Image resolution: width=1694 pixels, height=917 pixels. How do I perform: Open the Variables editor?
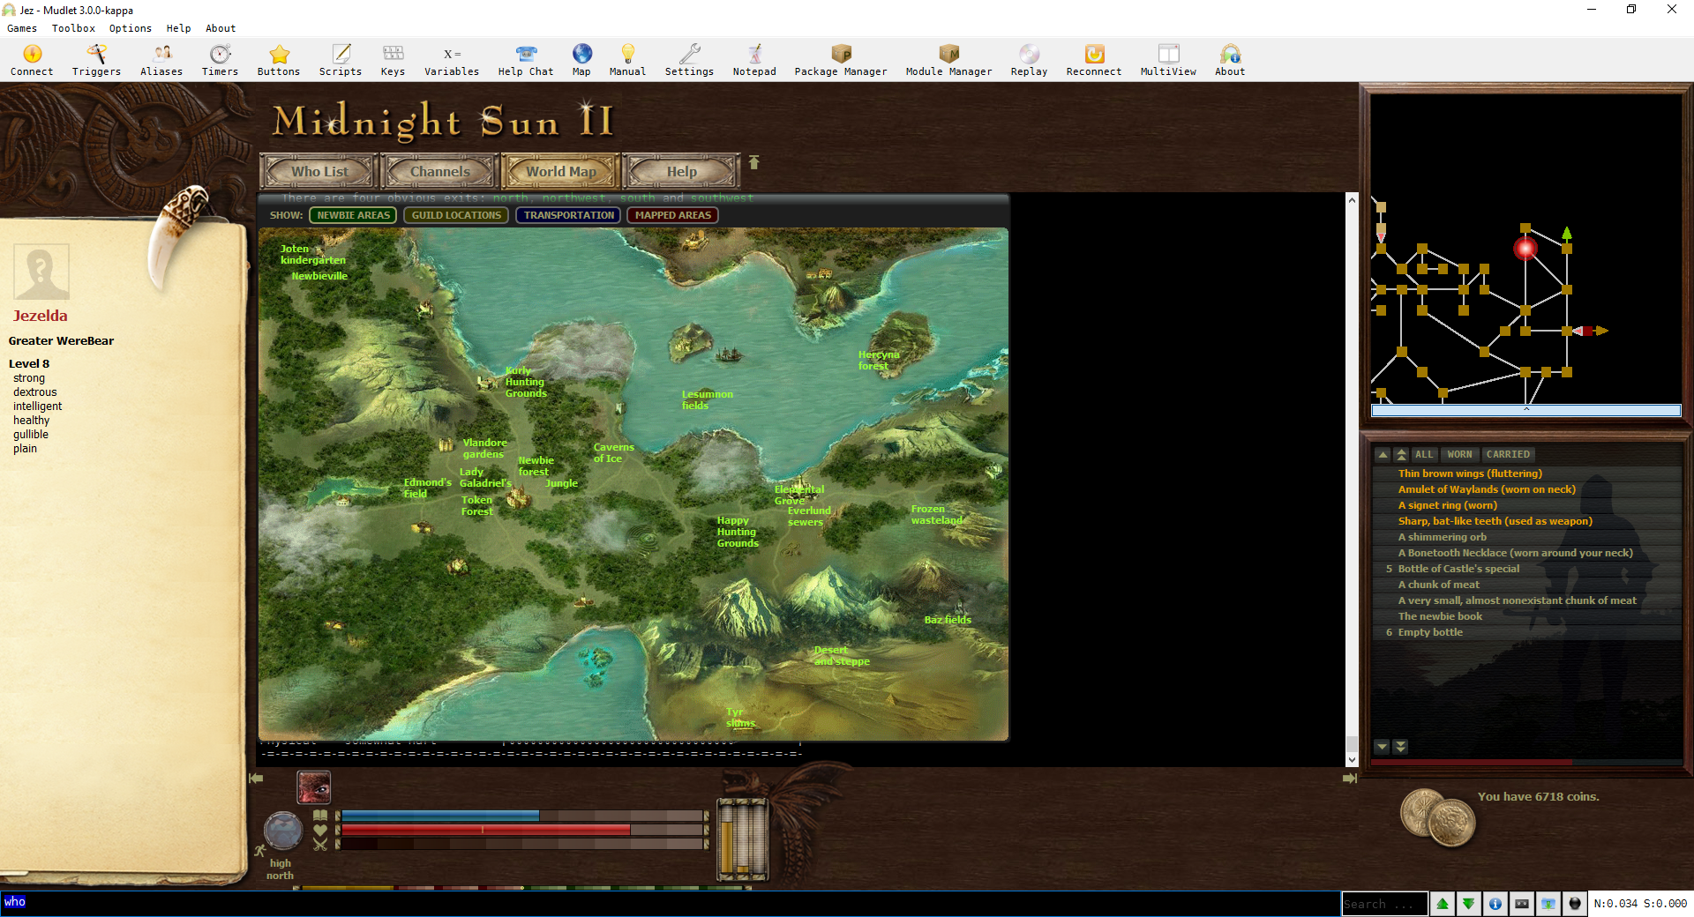(x=452, y=60)
